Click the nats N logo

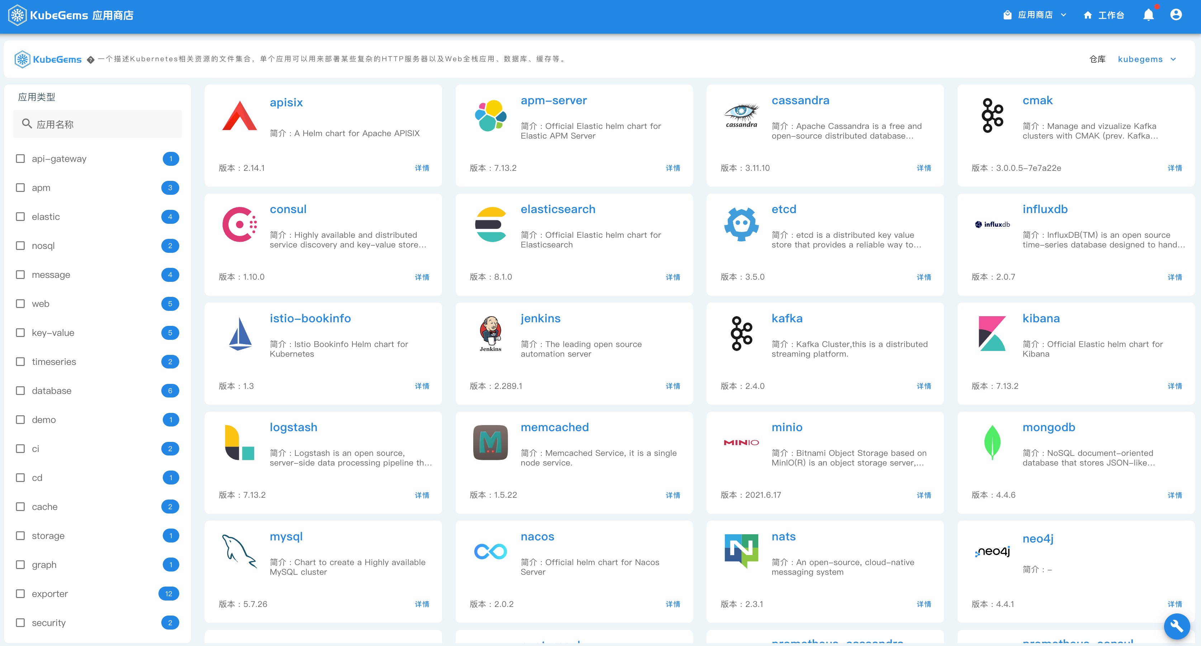[741, 551]
